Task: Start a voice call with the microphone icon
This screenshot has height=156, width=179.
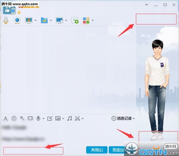Action: tap(6, 20)
